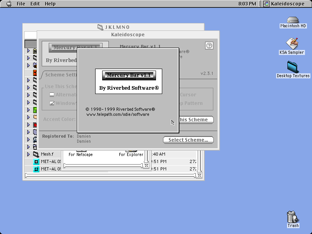Screen dimensions: 312x234
Task: Open the Kaleidoscope application menu icon
Action: click(x=266, y=4)
